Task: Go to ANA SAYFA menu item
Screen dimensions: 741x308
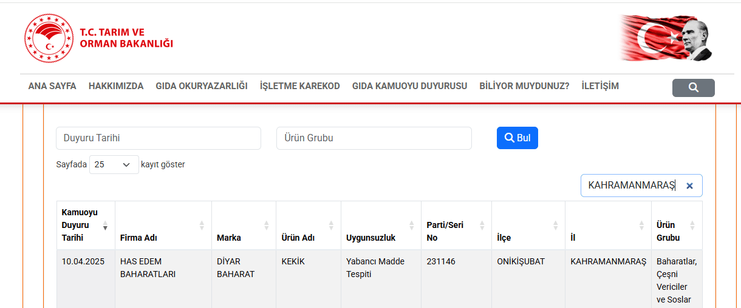Action: pyautogui.click(x=52, y=86)
